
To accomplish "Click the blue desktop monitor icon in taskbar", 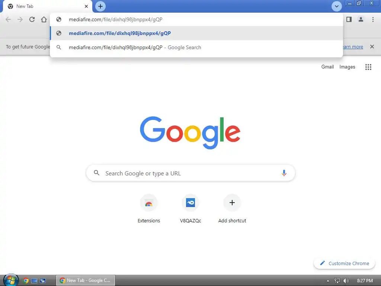I will pyautogui.click(x=34, y=281).
